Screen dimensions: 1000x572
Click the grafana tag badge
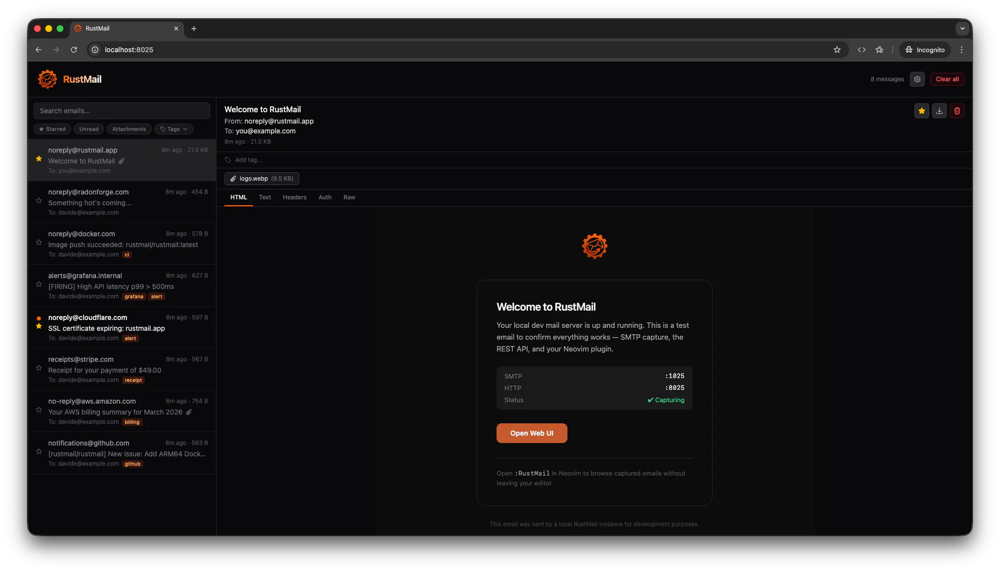[x=134, y=297]
